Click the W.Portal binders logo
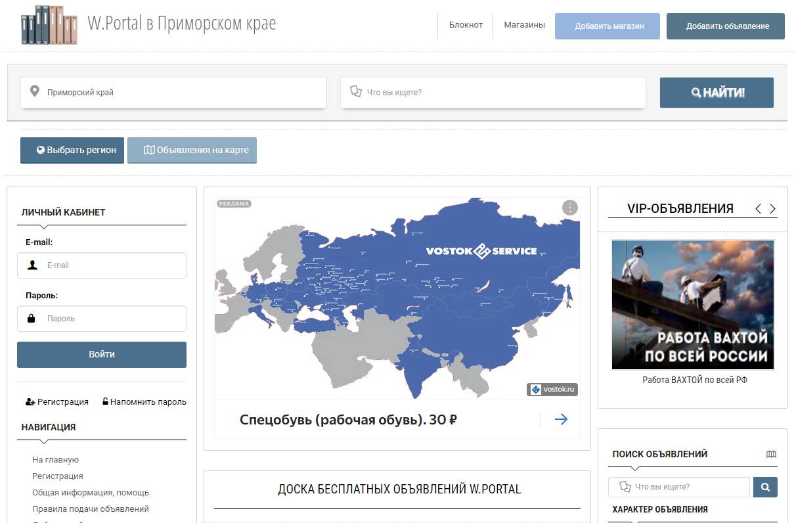 pos(50,25)
